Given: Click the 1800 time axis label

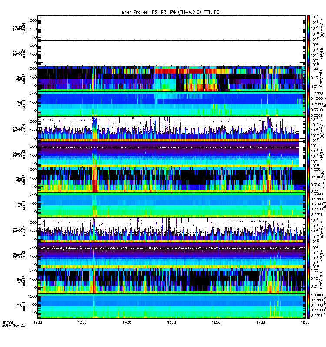Looking at the screenshot, I should (x=305, y=322).
